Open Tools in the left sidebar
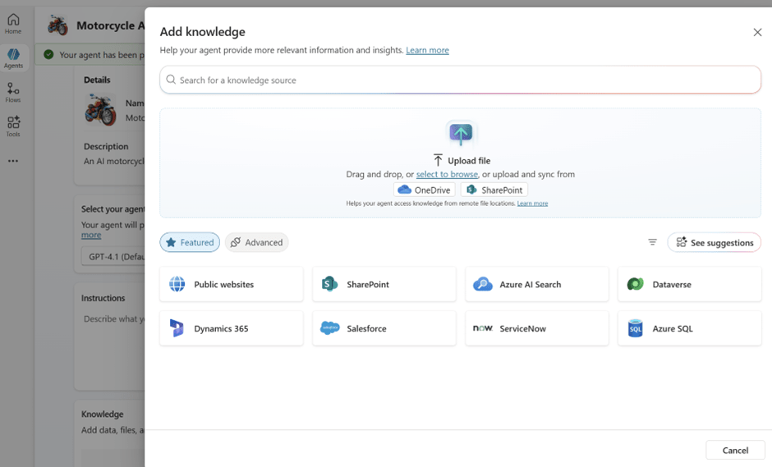 [13, 126]
